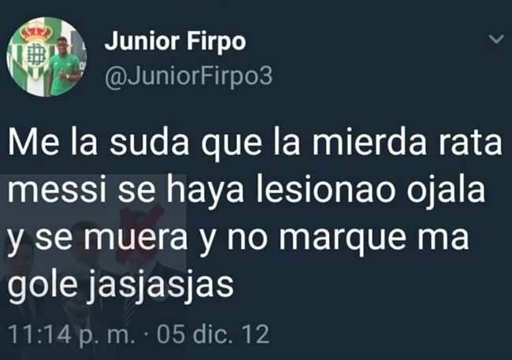Click the word haya in the second line
This screenshot has width=512, height=360.
[x=205, y=191]
